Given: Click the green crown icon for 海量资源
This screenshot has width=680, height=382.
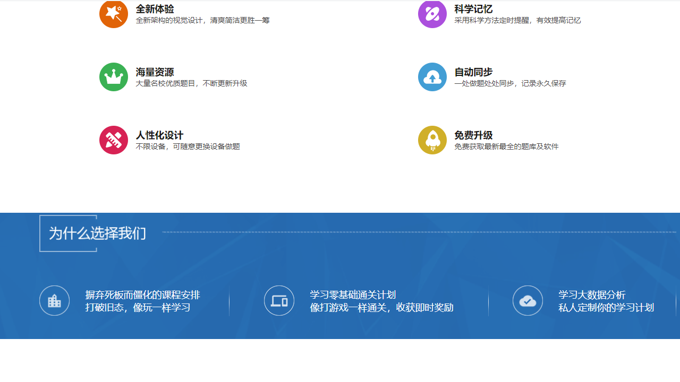Looking at the screenshot, I should tap(113, 77).
